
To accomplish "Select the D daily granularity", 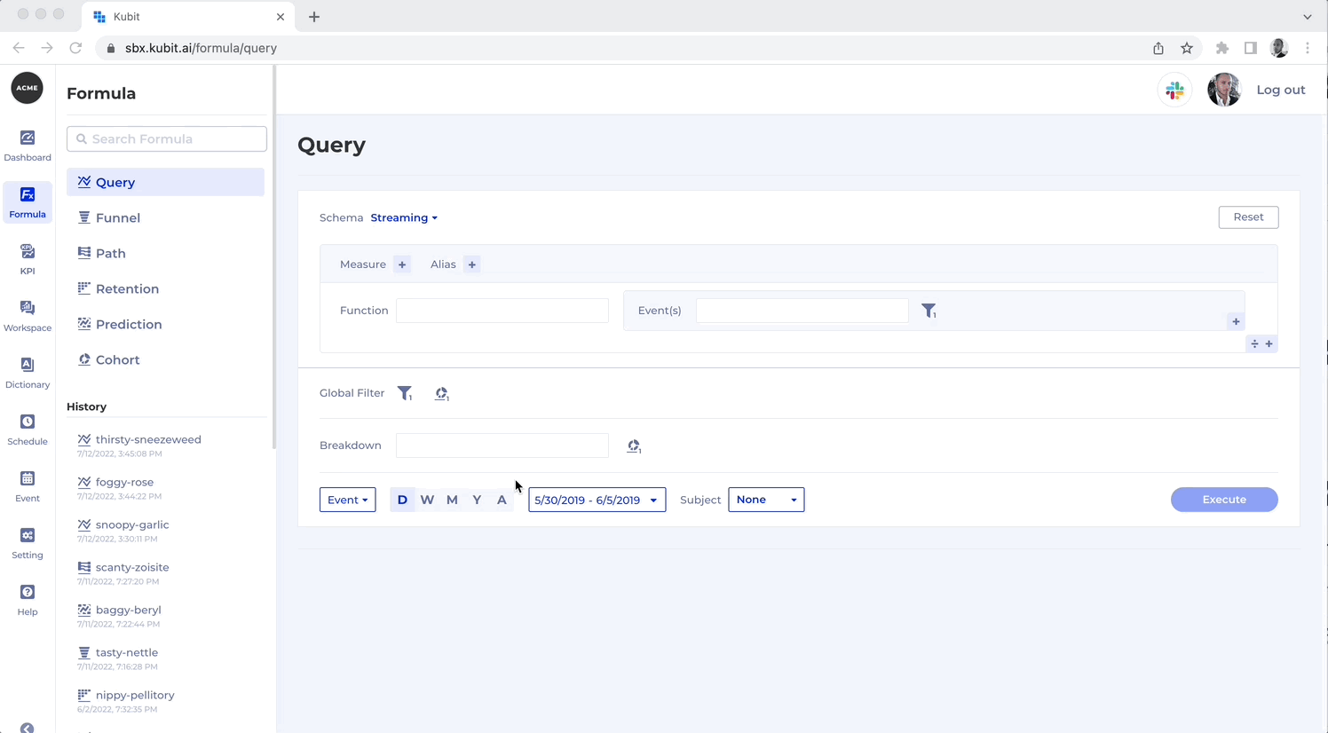I will 402,500.
